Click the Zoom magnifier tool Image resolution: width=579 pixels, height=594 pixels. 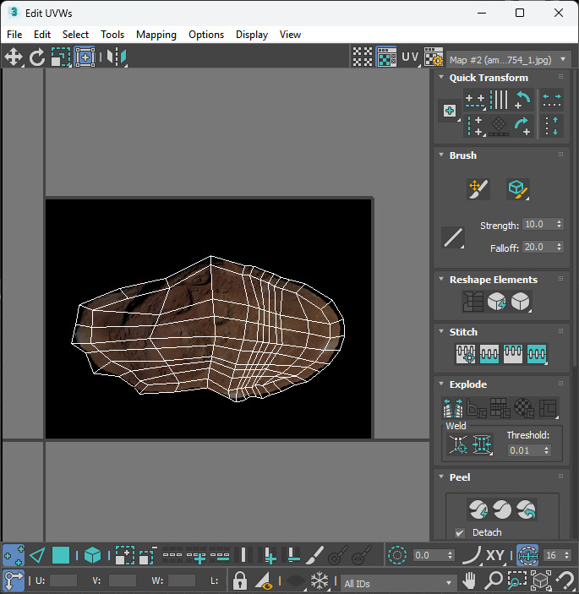coord(494,581)
